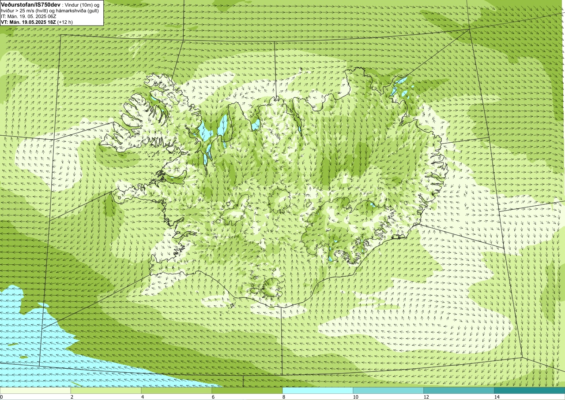Select the light green 2–4 m/s legend swatch

pos(106,390)
